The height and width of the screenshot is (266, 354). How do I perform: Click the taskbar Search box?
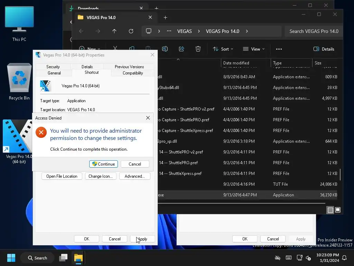click(37, 258)
